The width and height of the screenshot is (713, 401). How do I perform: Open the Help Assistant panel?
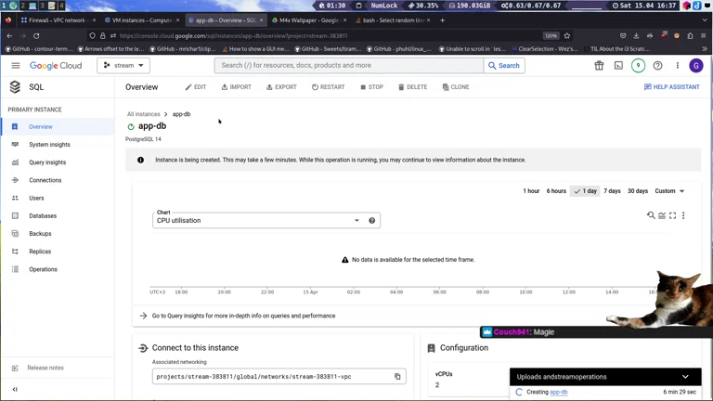click(671, 87)
